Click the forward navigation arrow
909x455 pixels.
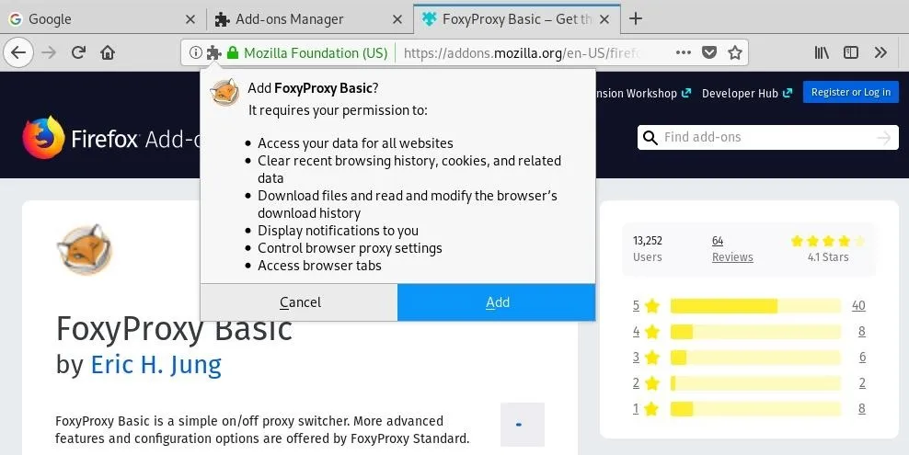pyautogui.click(x=50, y=52)
